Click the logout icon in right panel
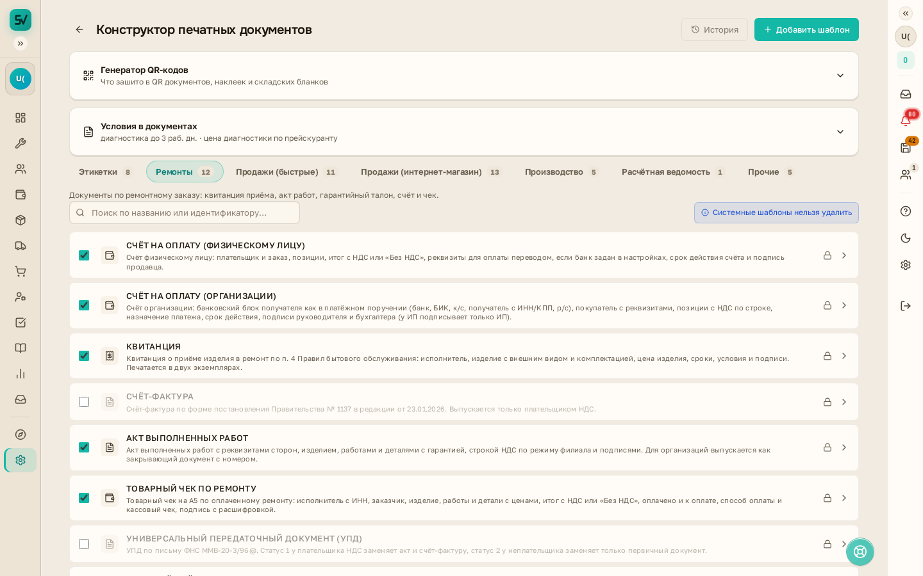This screenshot has width=923, height=576. pyautogui.click(x=906, y=306)
